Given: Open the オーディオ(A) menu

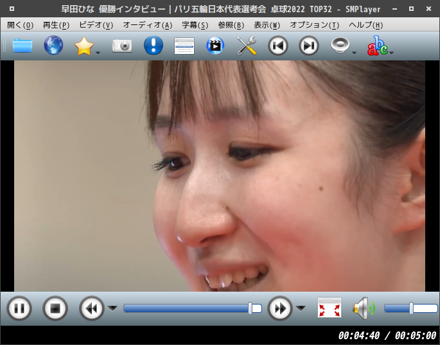Looking at the screenshot, I should click(148, 25).
